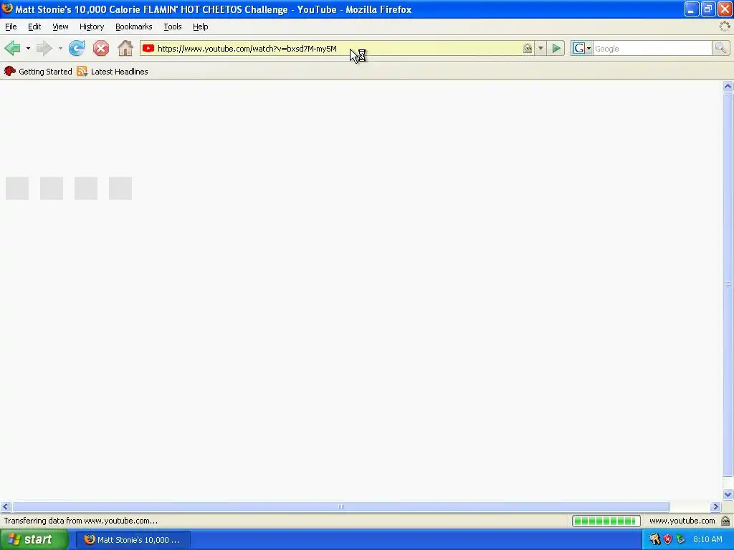Open the Bookmarks menu
734x550 pixels.
point(134,26)
